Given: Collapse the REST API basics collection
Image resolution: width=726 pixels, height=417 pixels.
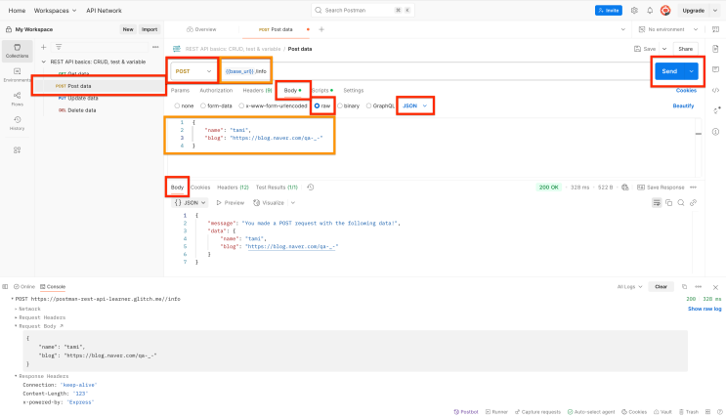Looking at the screenshot, I should 44,62.
